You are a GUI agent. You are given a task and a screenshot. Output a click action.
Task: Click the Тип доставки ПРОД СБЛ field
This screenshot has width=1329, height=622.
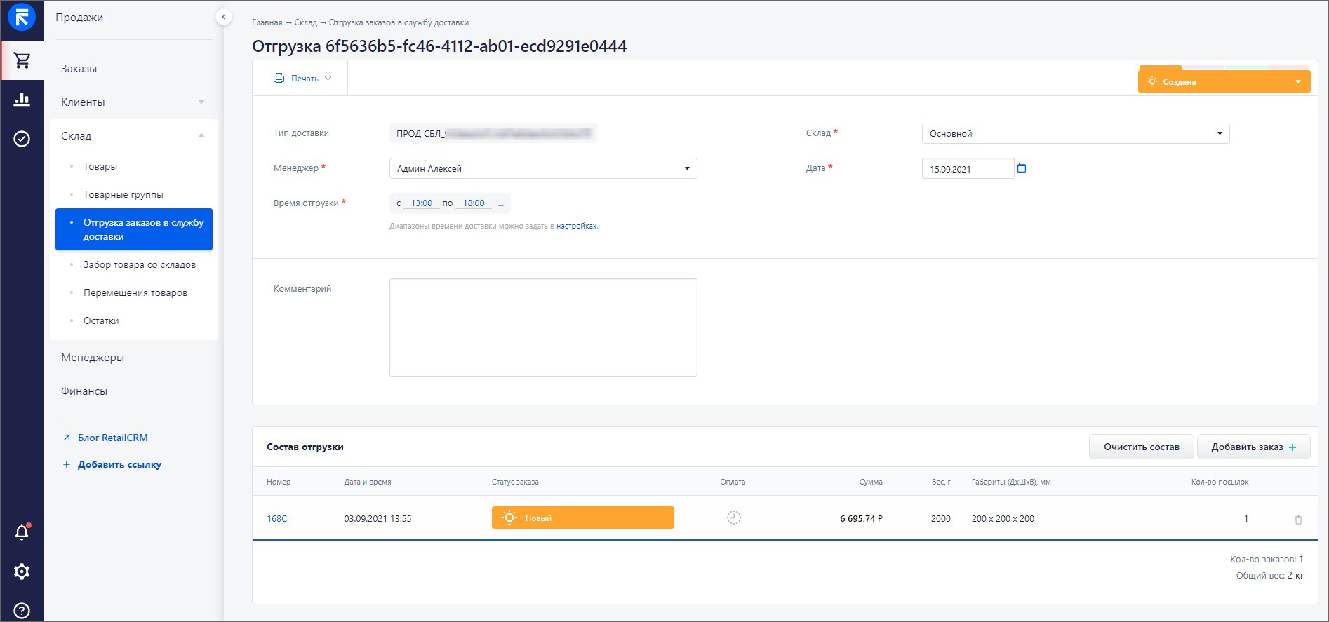(493, 133)
